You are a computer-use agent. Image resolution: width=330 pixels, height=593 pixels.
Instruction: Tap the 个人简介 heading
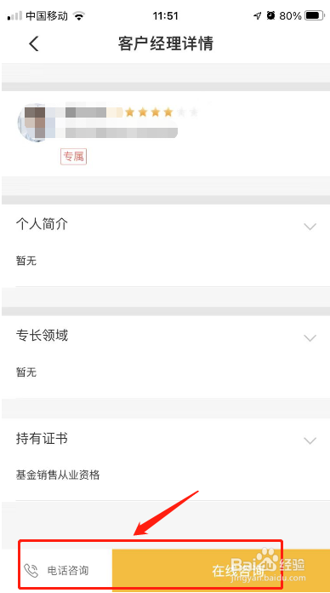(x=42, y=224)
